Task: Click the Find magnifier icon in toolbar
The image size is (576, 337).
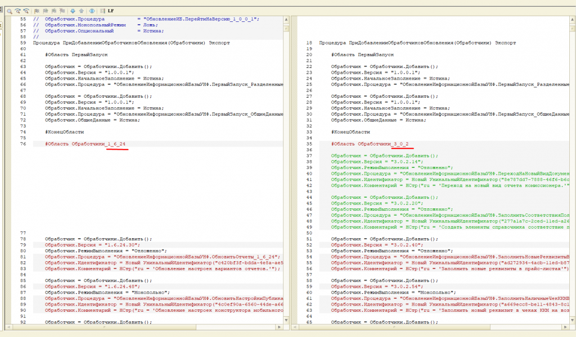Action: click(10, 11)
